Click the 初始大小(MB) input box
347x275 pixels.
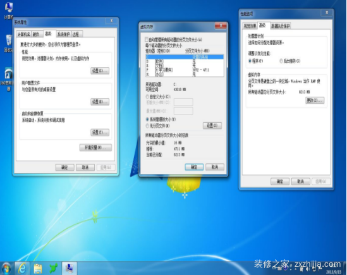(183, 102)
